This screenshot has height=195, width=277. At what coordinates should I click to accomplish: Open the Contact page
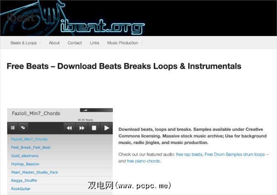(x=75, y=43)
